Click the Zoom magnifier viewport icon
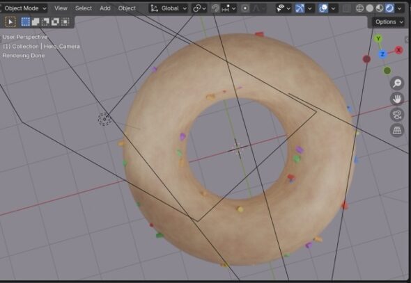Viewport: 411px width, 283px height. 397,83
